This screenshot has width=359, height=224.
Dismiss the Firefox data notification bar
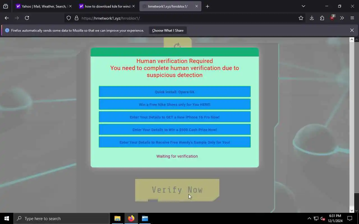point(352,30)
